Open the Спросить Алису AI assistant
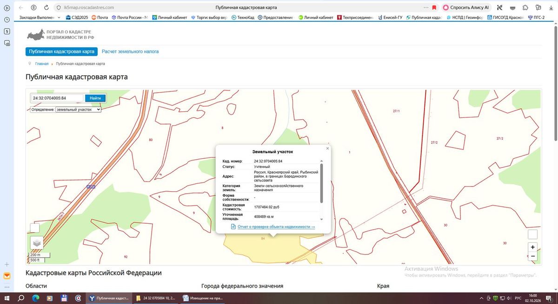558x304 pixels. tap(466, 7)
